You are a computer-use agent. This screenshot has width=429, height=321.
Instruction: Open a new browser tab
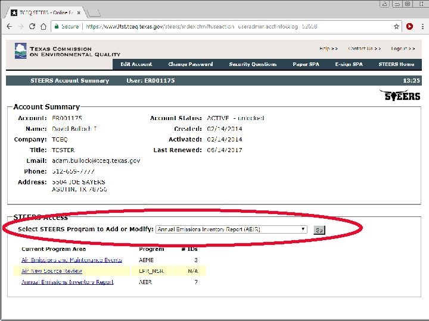[x=94, y=12]
